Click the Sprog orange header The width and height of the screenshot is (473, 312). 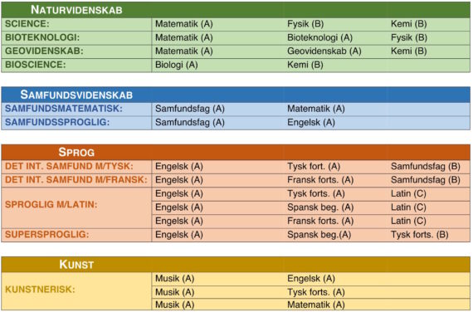point(236,152)
